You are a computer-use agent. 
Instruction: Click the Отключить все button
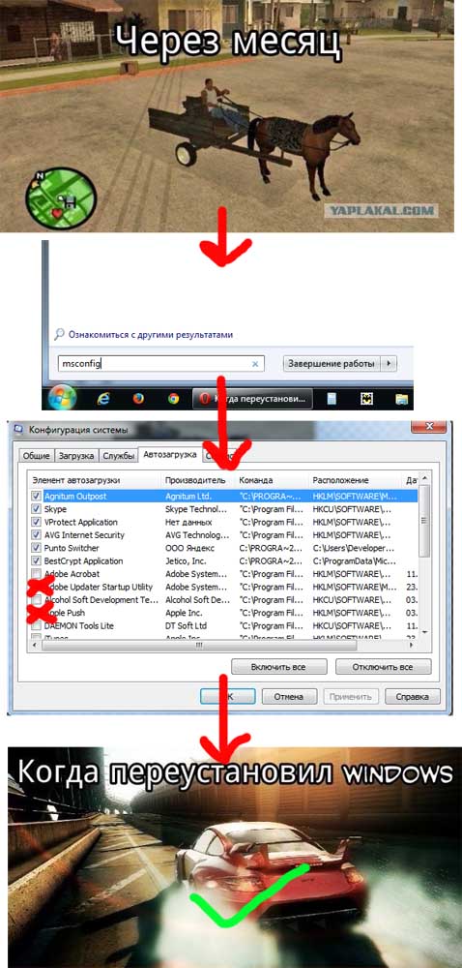pos(383,667)
